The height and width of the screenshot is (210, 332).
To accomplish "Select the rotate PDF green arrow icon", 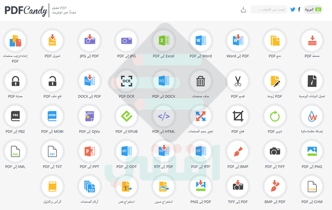I will coord(275,116).
